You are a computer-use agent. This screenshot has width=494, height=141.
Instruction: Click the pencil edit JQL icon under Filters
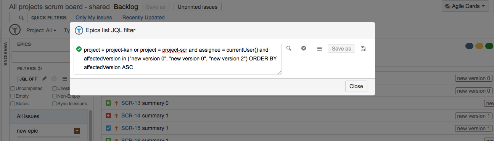click(x=44, y=79)
